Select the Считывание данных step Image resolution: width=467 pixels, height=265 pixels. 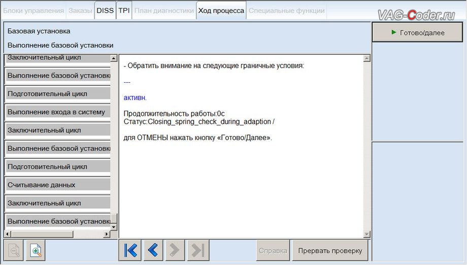[57, 185]
